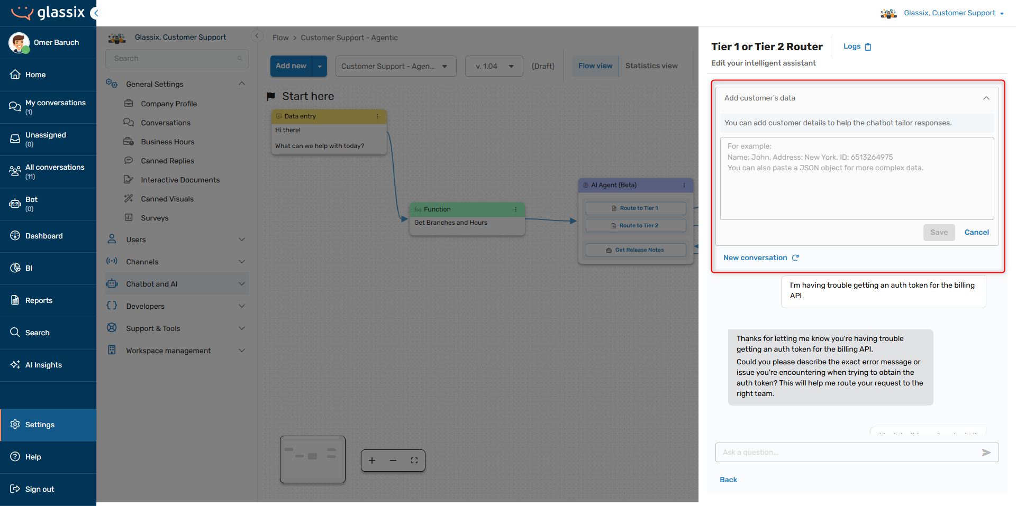
Task: Collapse the General Settings section
Action: [242, 84]
